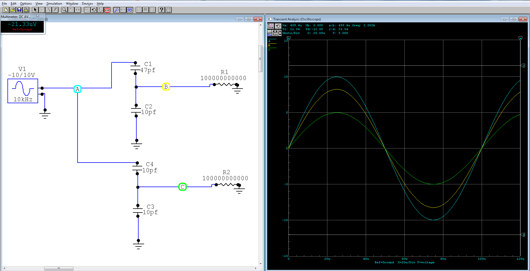Click horizontal cursor marker d
The image size is (530, 271).
[523, 235]
